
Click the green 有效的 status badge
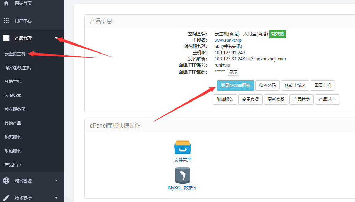tap(277, 34)
